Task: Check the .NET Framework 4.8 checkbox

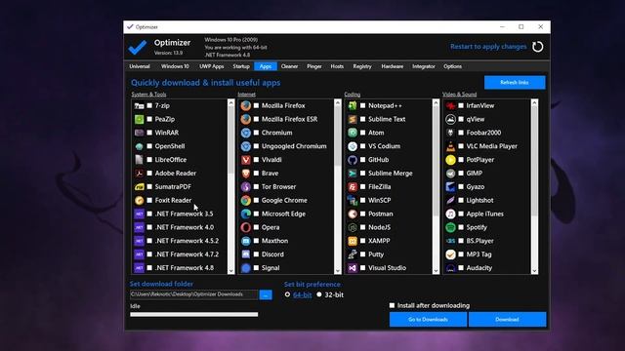Action: 149,268
